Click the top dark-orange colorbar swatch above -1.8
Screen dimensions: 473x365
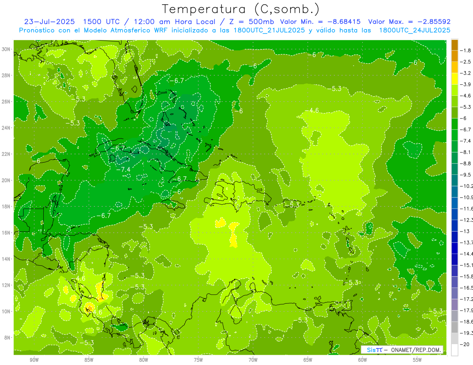click(x=454, y=45)
